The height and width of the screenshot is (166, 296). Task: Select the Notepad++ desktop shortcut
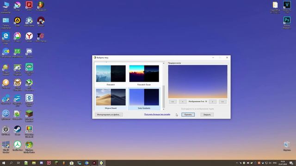pyautogui.click(x=18, y=115)
